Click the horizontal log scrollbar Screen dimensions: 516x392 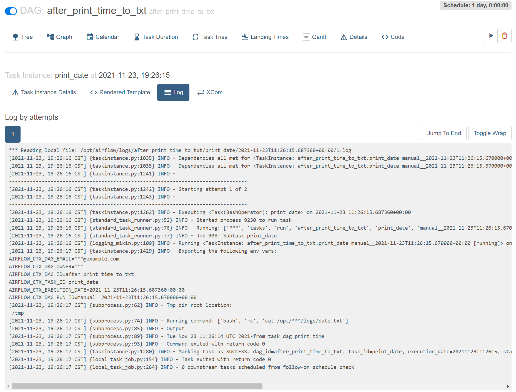pyautogui.click(x=137, y=386)
